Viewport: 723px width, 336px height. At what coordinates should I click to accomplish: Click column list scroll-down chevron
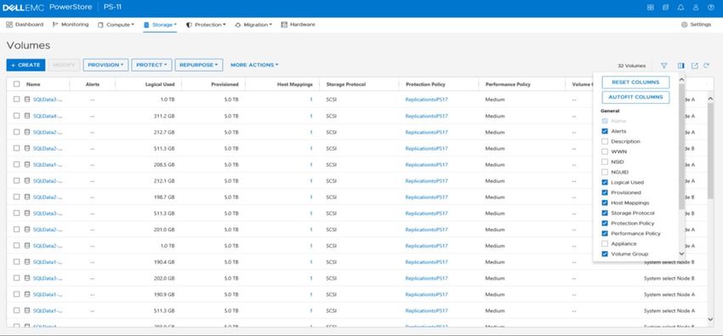click(681, 253)
